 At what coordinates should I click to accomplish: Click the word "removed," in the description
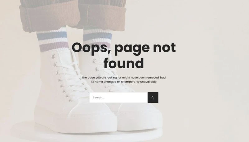click(x=153, y=78)
